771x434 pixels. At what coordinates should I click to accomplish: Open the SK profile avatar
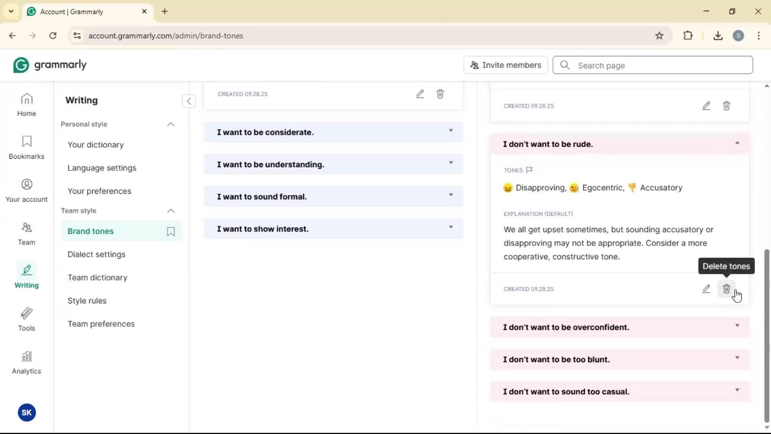[x=27, y=412]
